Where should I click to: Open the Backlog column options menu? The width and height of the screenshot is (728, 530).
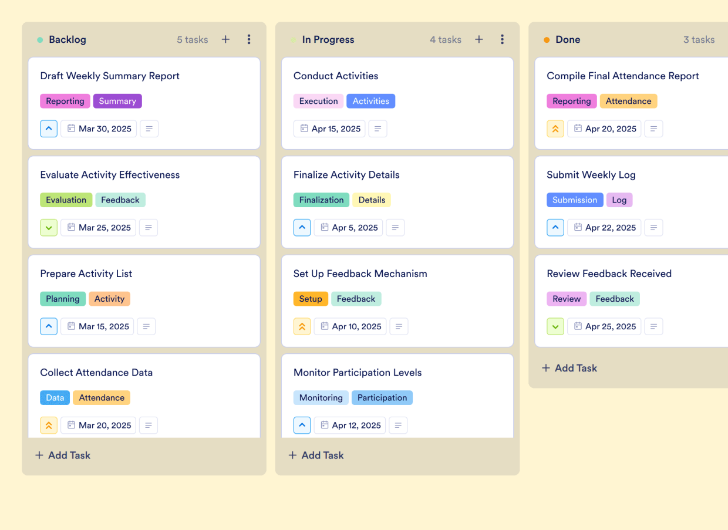click(249, 39)
